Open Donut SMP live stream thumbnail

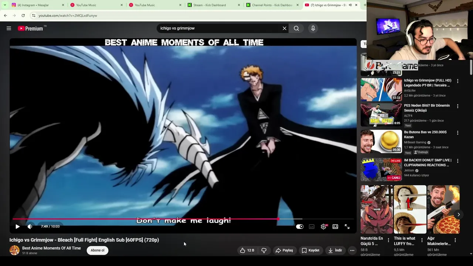coord(381,170)
